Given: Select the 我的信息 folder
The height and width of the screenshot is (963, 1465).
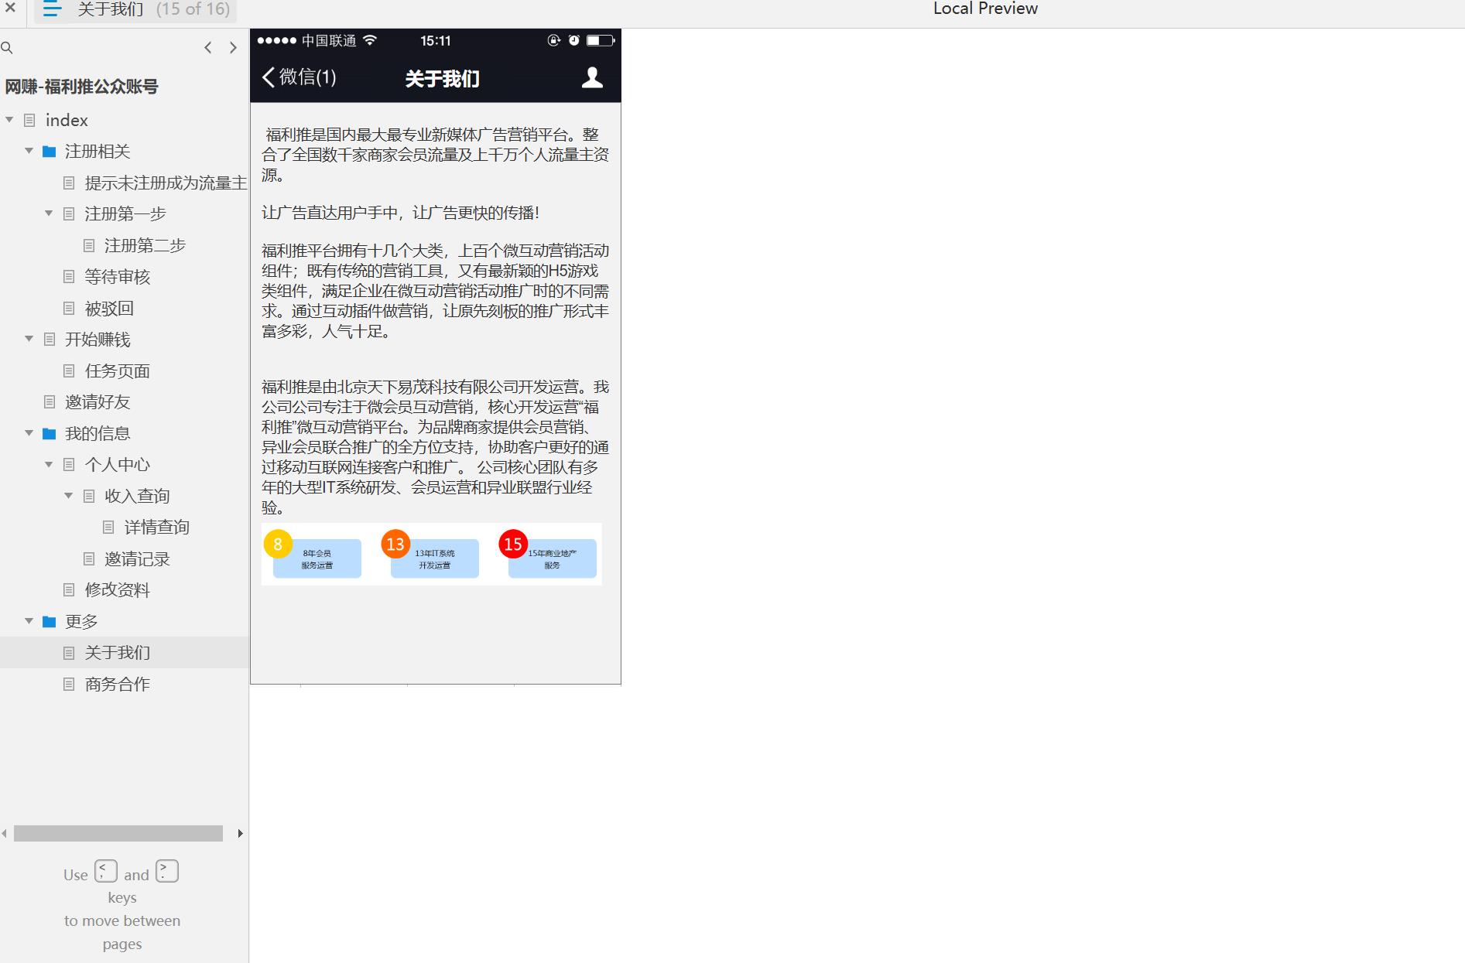Looking at the screenshot, I should pos(98,433).
